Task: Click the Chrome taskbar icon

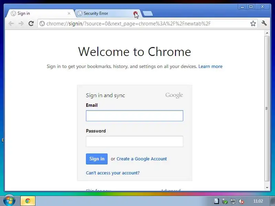Action: 28,201
